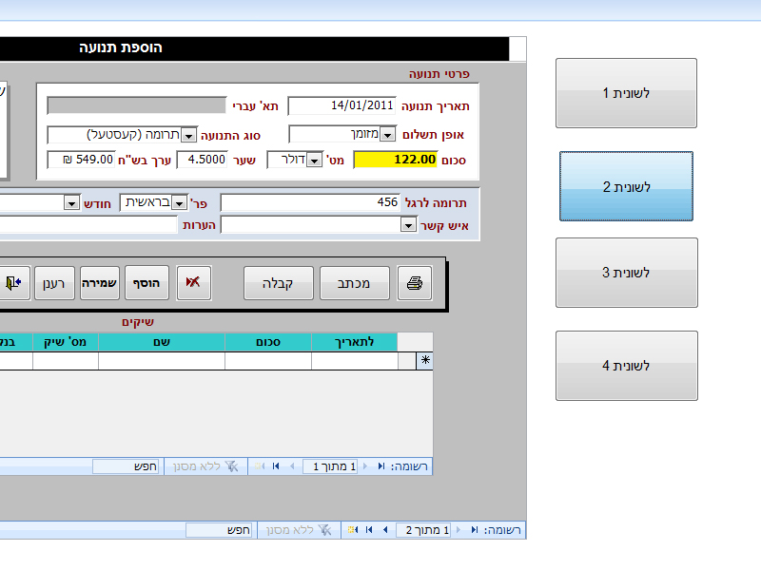The width and height of the screenshot is (761, 570).
Task: Click the מכתב button
Action: point(354,283)
